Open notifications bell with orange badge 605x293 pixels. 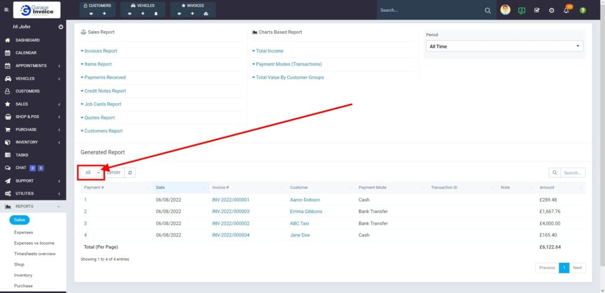567,9
